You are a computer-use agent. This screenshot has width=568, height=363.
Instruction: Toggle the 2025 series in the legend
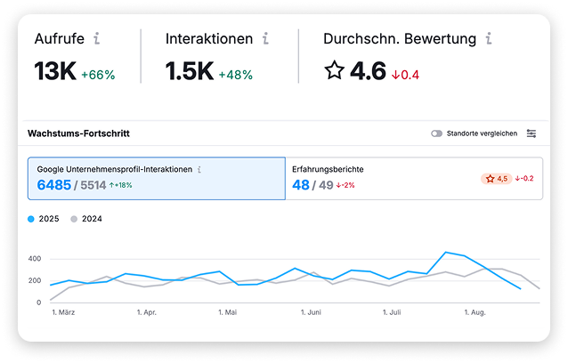(45, 218)
